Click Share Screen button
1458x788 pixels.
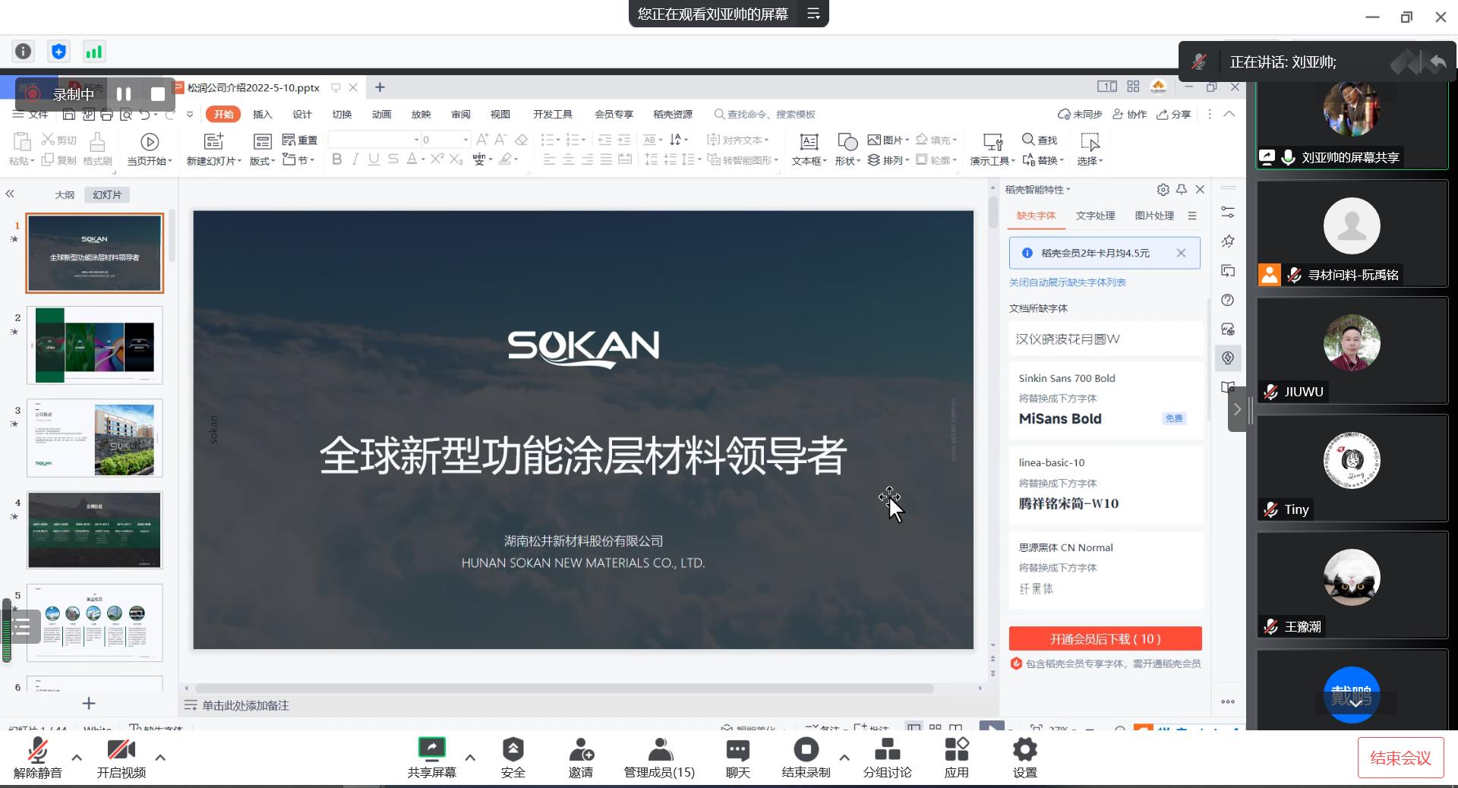click(x=431, y=758)
